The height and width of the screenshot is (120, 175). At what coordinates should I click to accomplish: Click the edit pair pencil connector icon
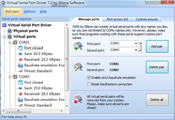pos(78,67)
